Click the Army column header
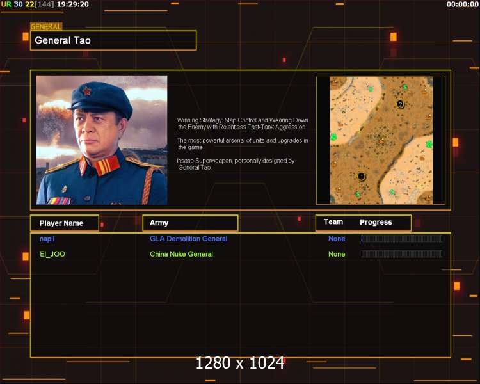The width and height of the screenshot is (480, 384). pos(190,223)
